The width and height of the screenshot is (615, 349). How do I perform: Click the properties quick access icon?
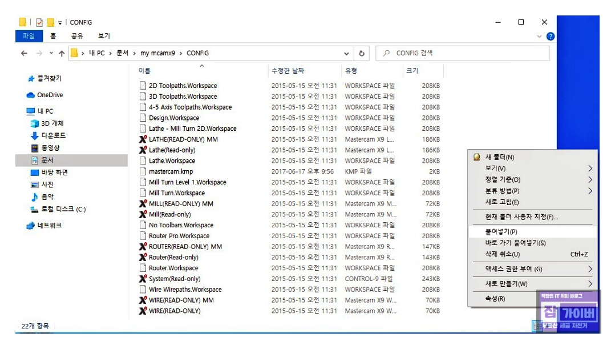(39, 22)
